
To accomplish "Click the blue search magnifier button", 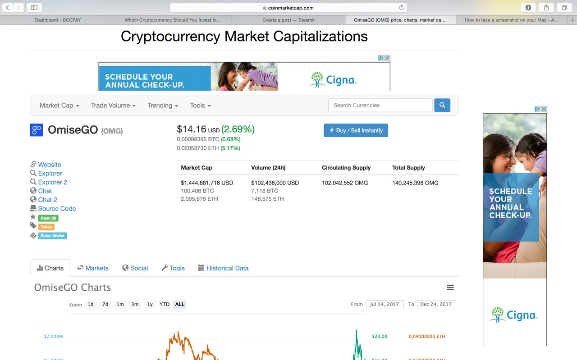I will click(442, 105).
